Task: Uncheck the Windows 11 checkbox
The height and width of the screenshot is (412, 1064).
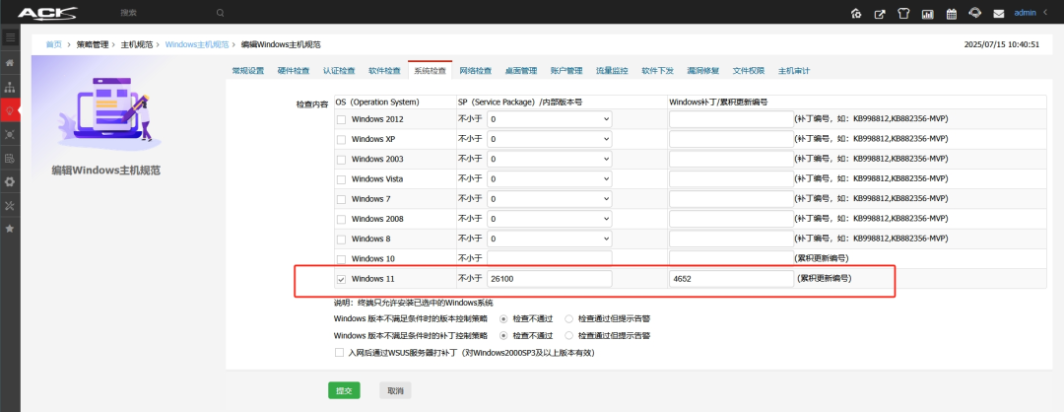Action: (341, 279)
